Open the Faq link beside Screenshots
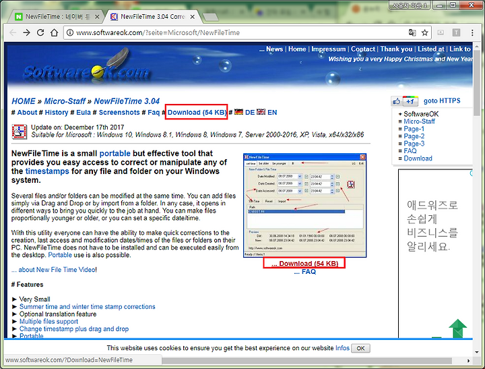Viewport: 485px width, 369px height. coord(154,113)
